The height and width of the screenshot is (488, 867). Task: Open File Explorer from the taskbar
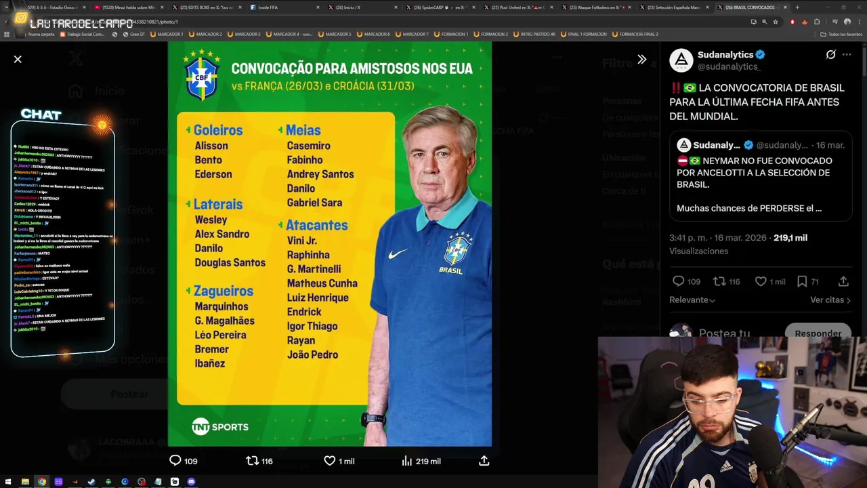25,482
